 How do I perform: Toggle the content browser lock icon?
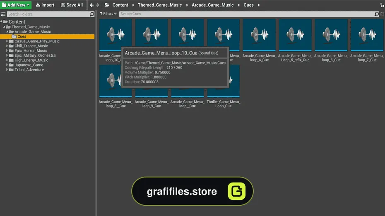pos(382,5)
